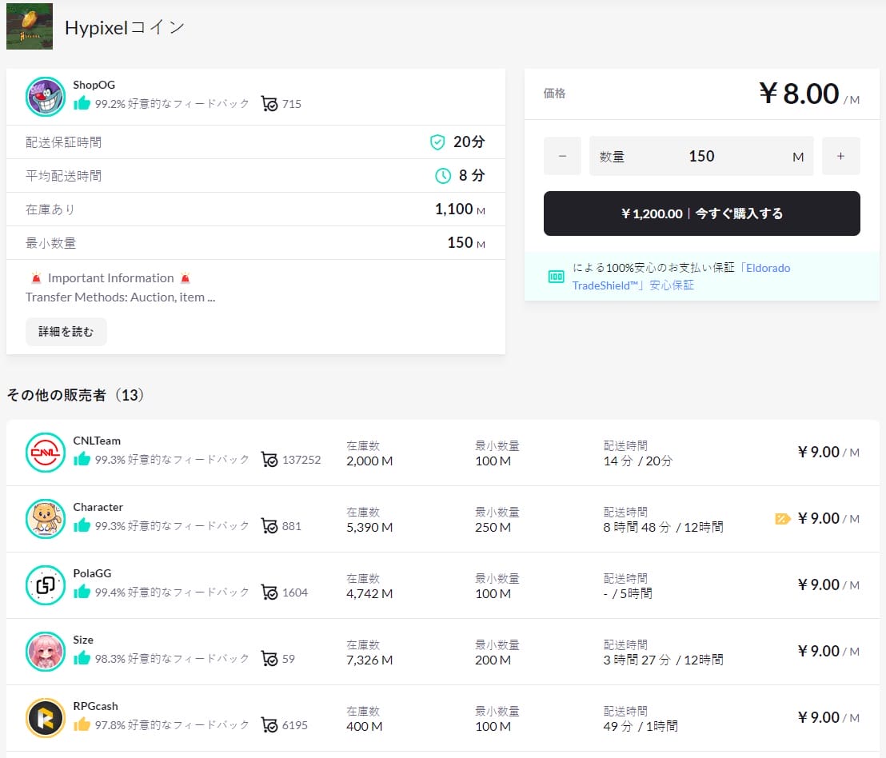The width and height of the screenshot is (886, 758).
Task: Click PolaGG seller logo icon
Action: point(45,585)
